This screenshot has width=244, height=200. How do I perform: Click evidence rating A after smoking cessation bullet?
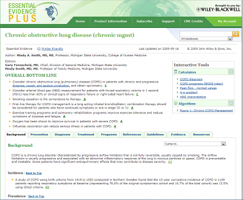point(84,99)
